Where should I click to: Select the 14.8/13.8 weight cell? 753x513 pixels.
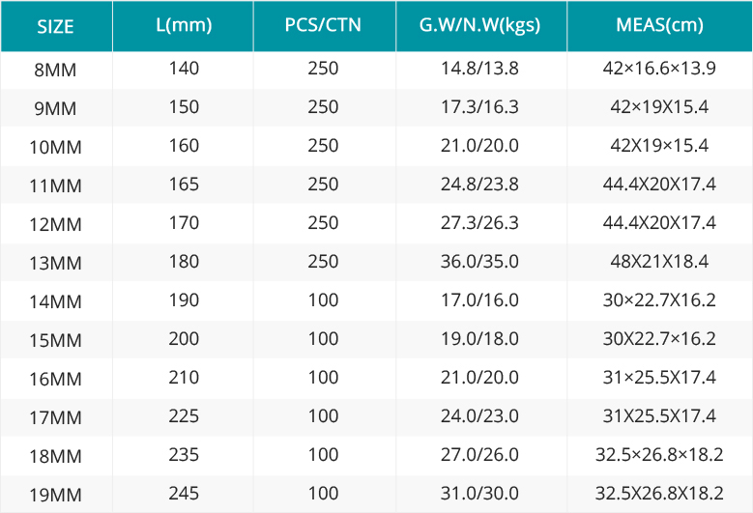tap(481, 70)
